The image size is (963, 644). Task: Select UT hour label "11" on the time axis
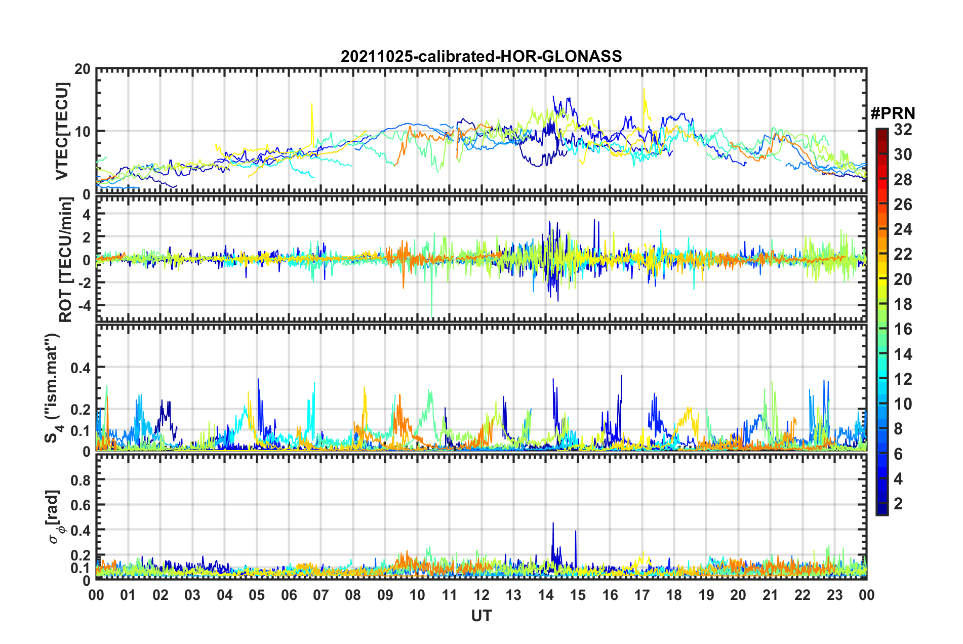(450, 594)
